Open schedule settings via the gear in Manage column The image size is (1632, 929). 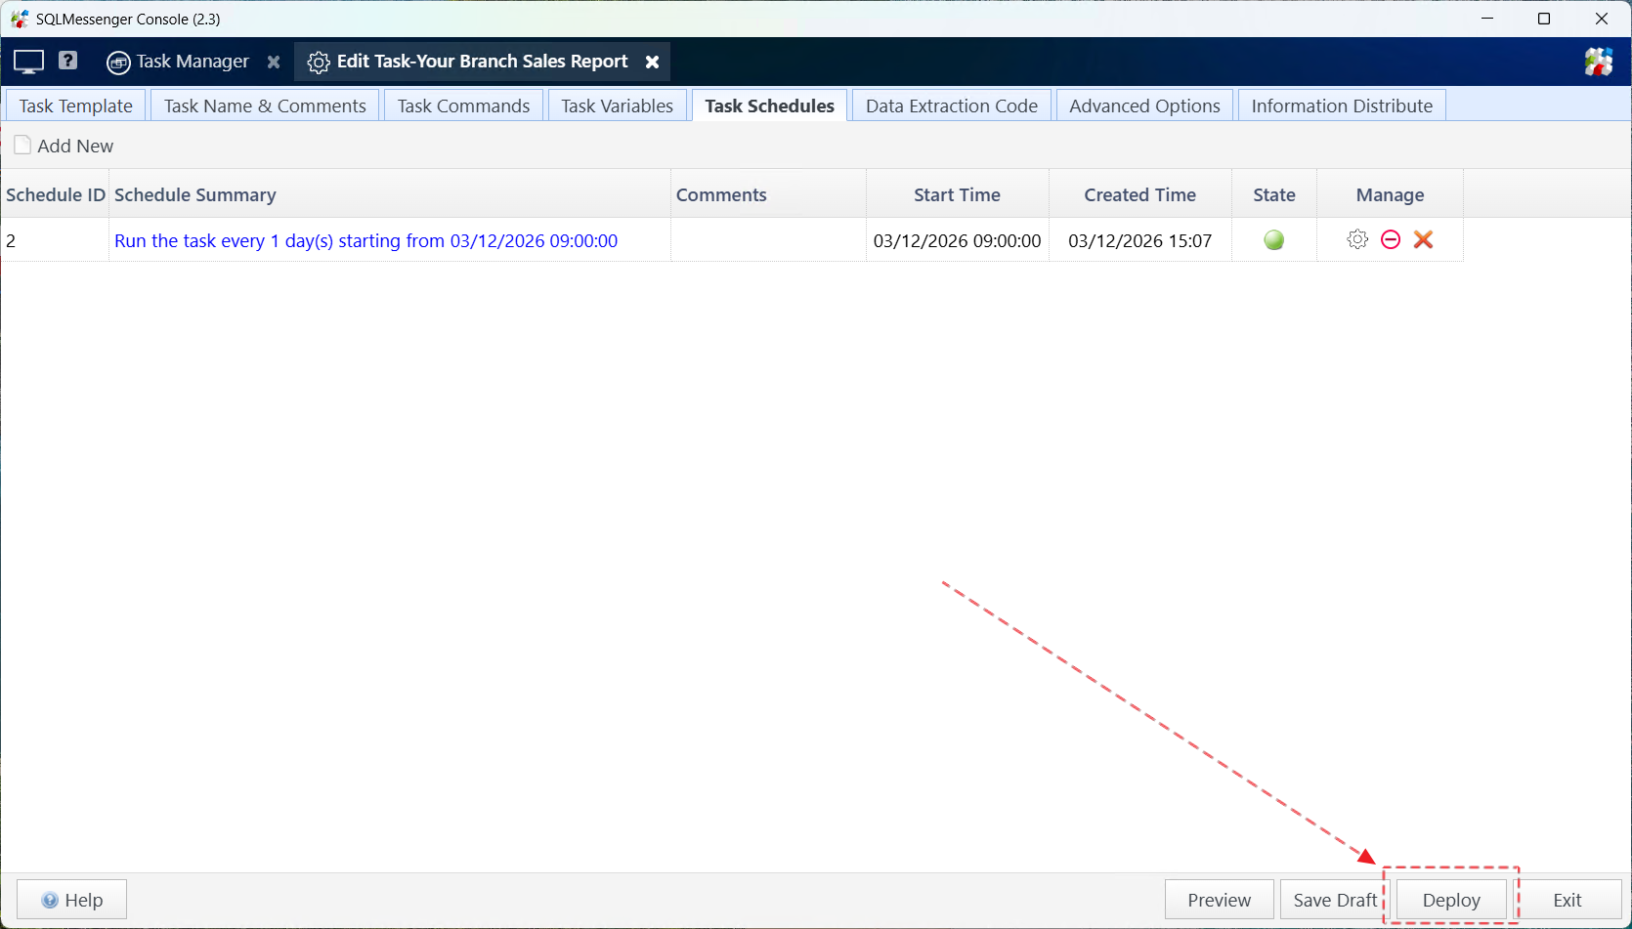[x=1356, y=239]
